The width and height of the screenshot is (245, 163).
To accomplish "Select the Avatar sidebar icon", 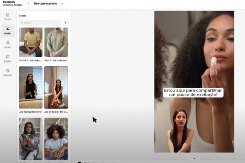I will click(x=8, y=30).
